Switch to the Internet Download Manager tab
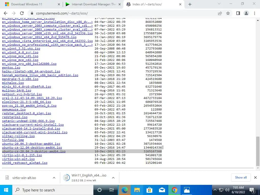Viewport: 260px width, 195px height. [93, 4]
